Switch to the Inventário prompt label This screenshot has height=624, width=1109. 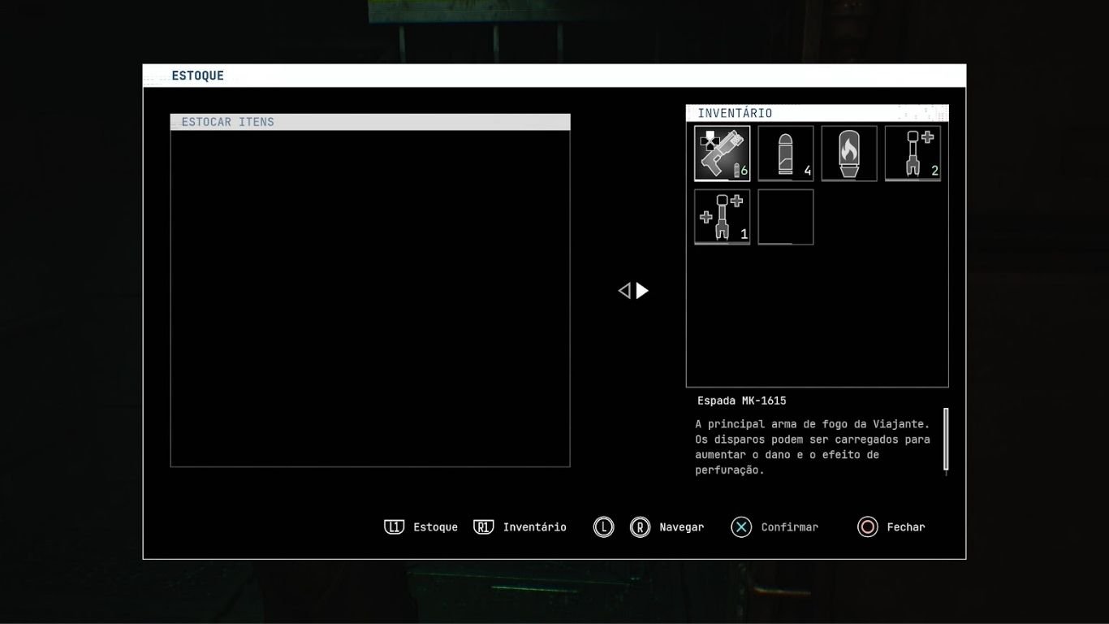tap(535, 527)
